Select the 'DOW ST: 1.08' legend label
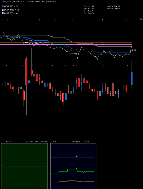The image size is (143, 189). pos(11,6)
